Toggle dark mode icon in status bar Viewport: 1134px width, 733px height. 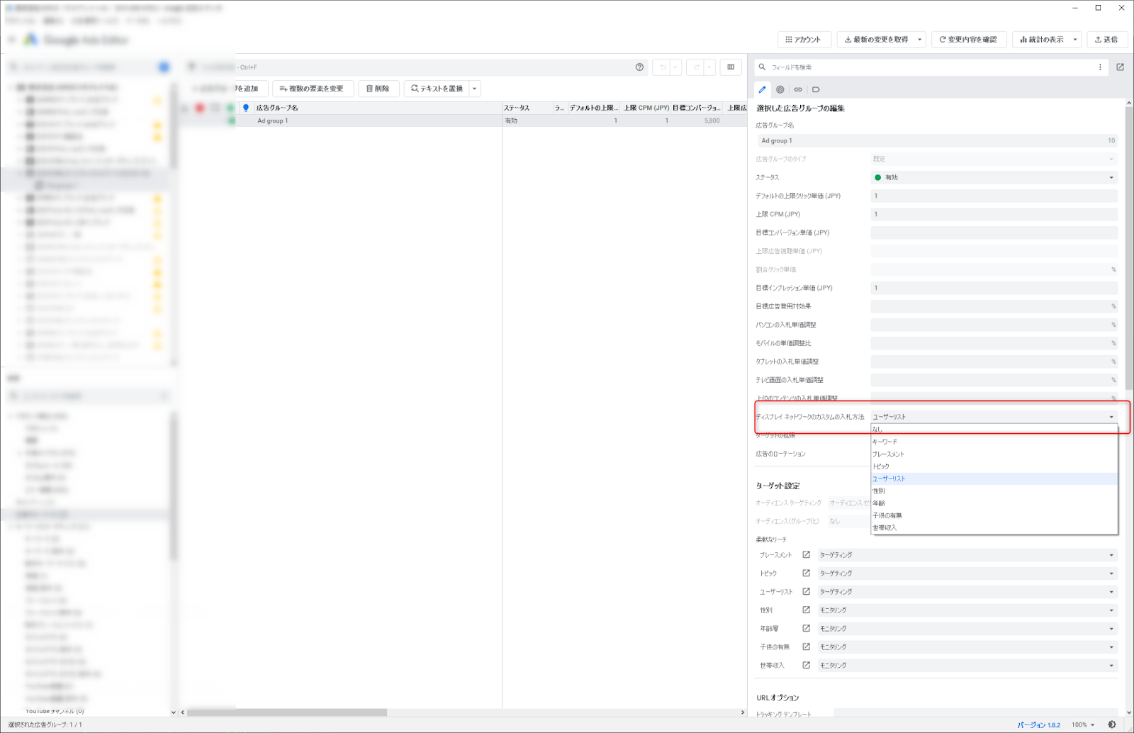[x=1112, y=724]
